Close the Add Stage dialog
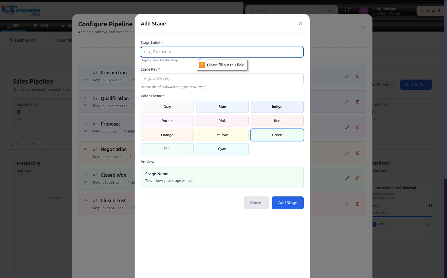Viewport: 447px width, 278px height. pyautogui.click(x=301, y=24)
